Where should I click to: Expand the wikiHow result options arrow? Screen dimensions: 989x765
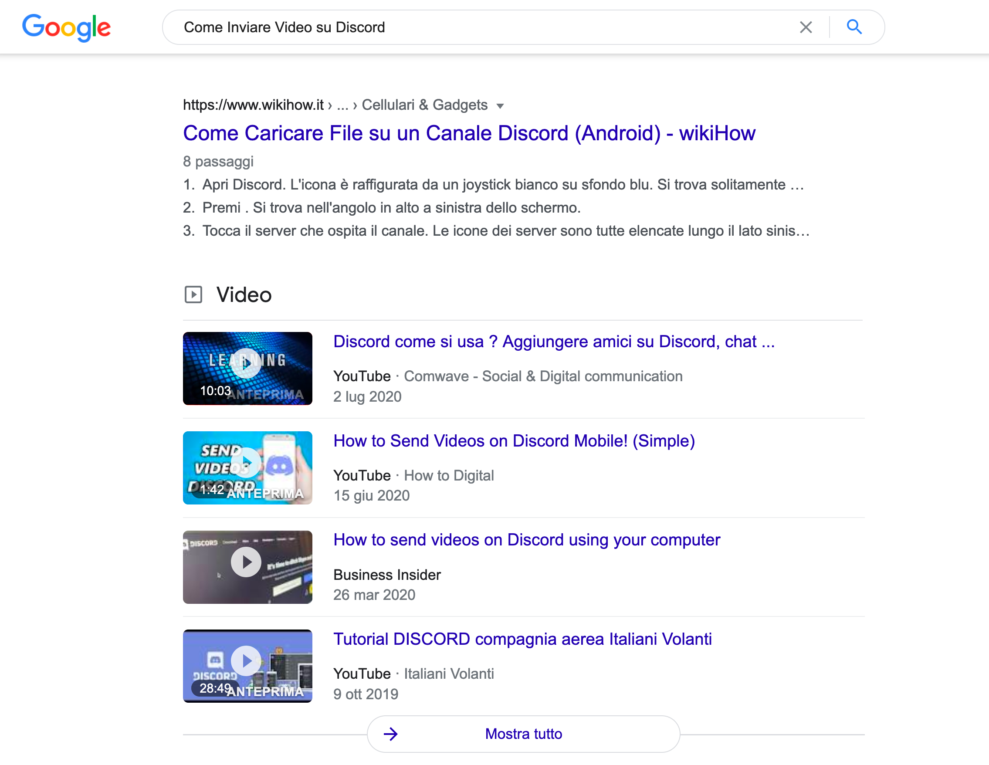(500, 106)
